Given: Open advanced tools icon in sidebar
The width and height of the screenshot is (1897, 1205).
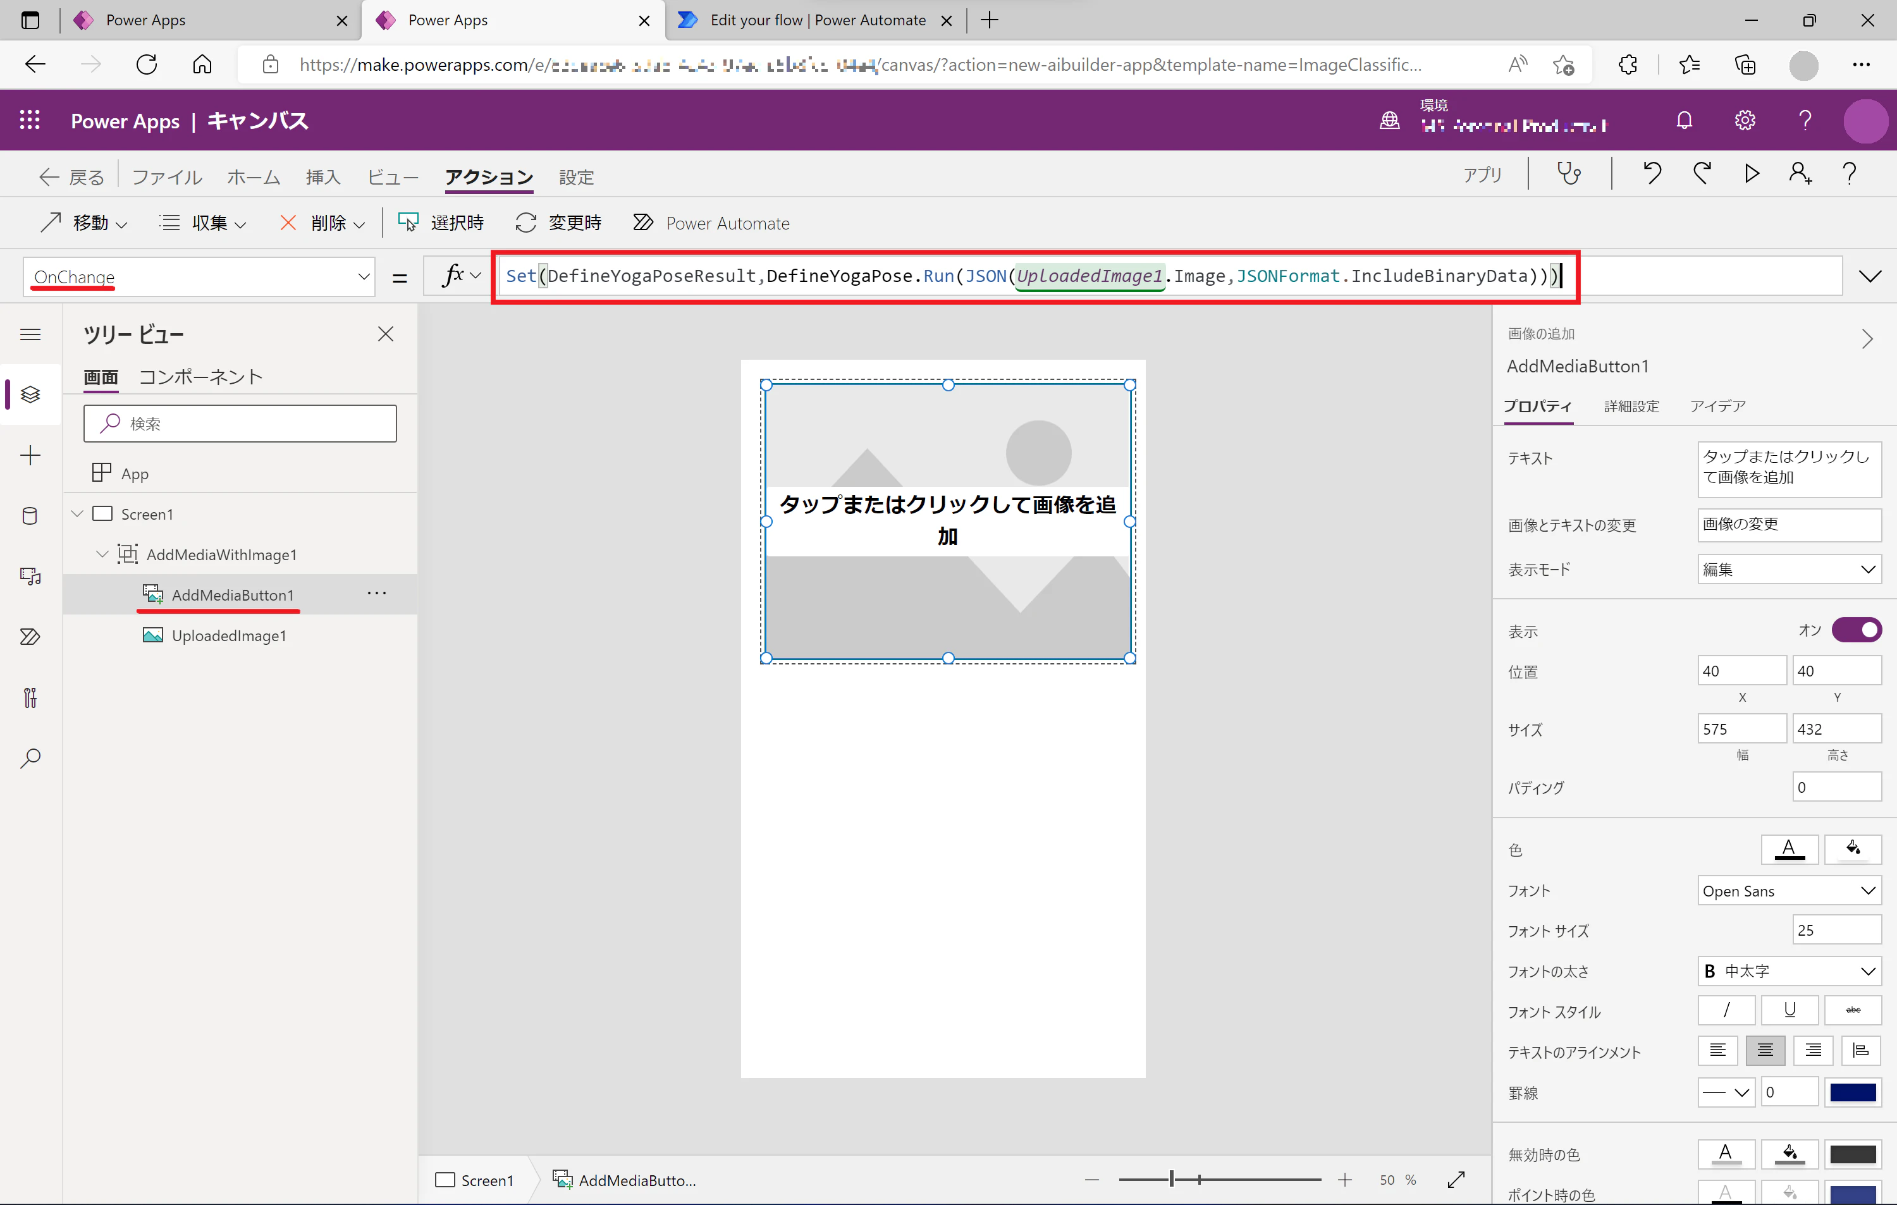Looking at the screenshot, I should [31, 698].
